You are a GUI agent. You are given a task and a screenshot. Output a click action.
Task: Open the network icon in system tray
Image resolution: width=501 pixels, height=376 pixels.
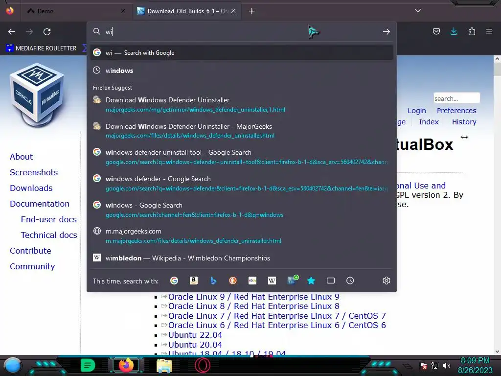(435, 365)
